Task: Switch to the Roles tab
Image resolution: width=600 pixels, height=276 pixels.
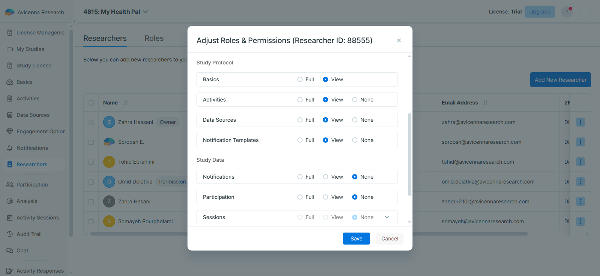Action: 154,38
